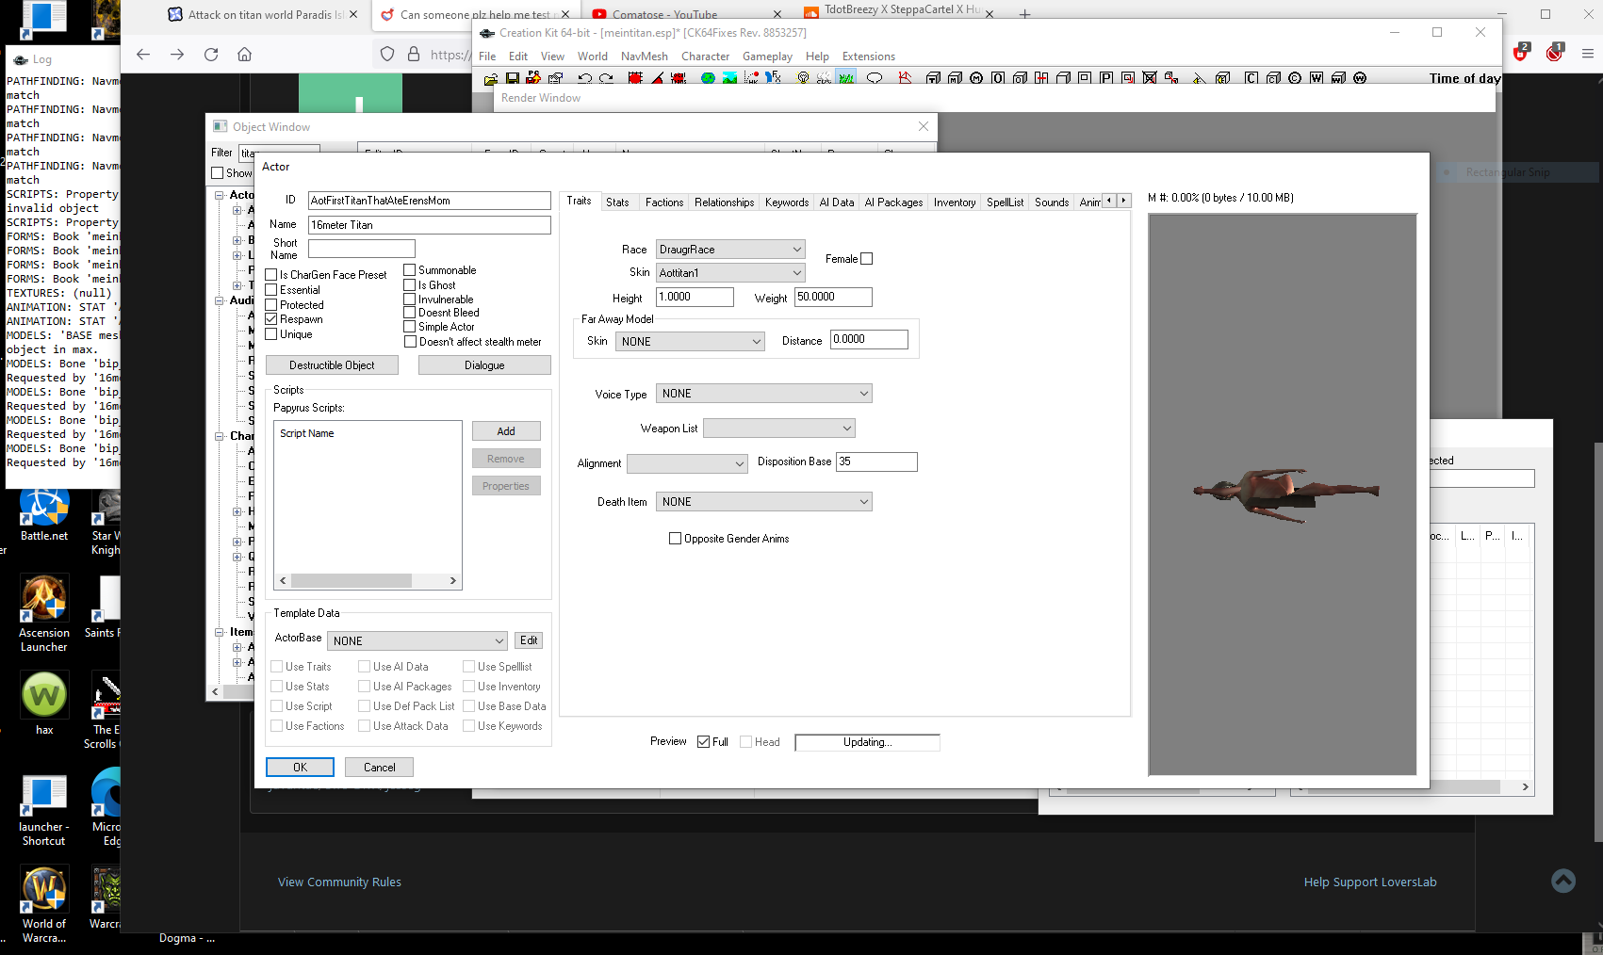
Task: Click the FX toolbar icon
Action: click(774, 78)
